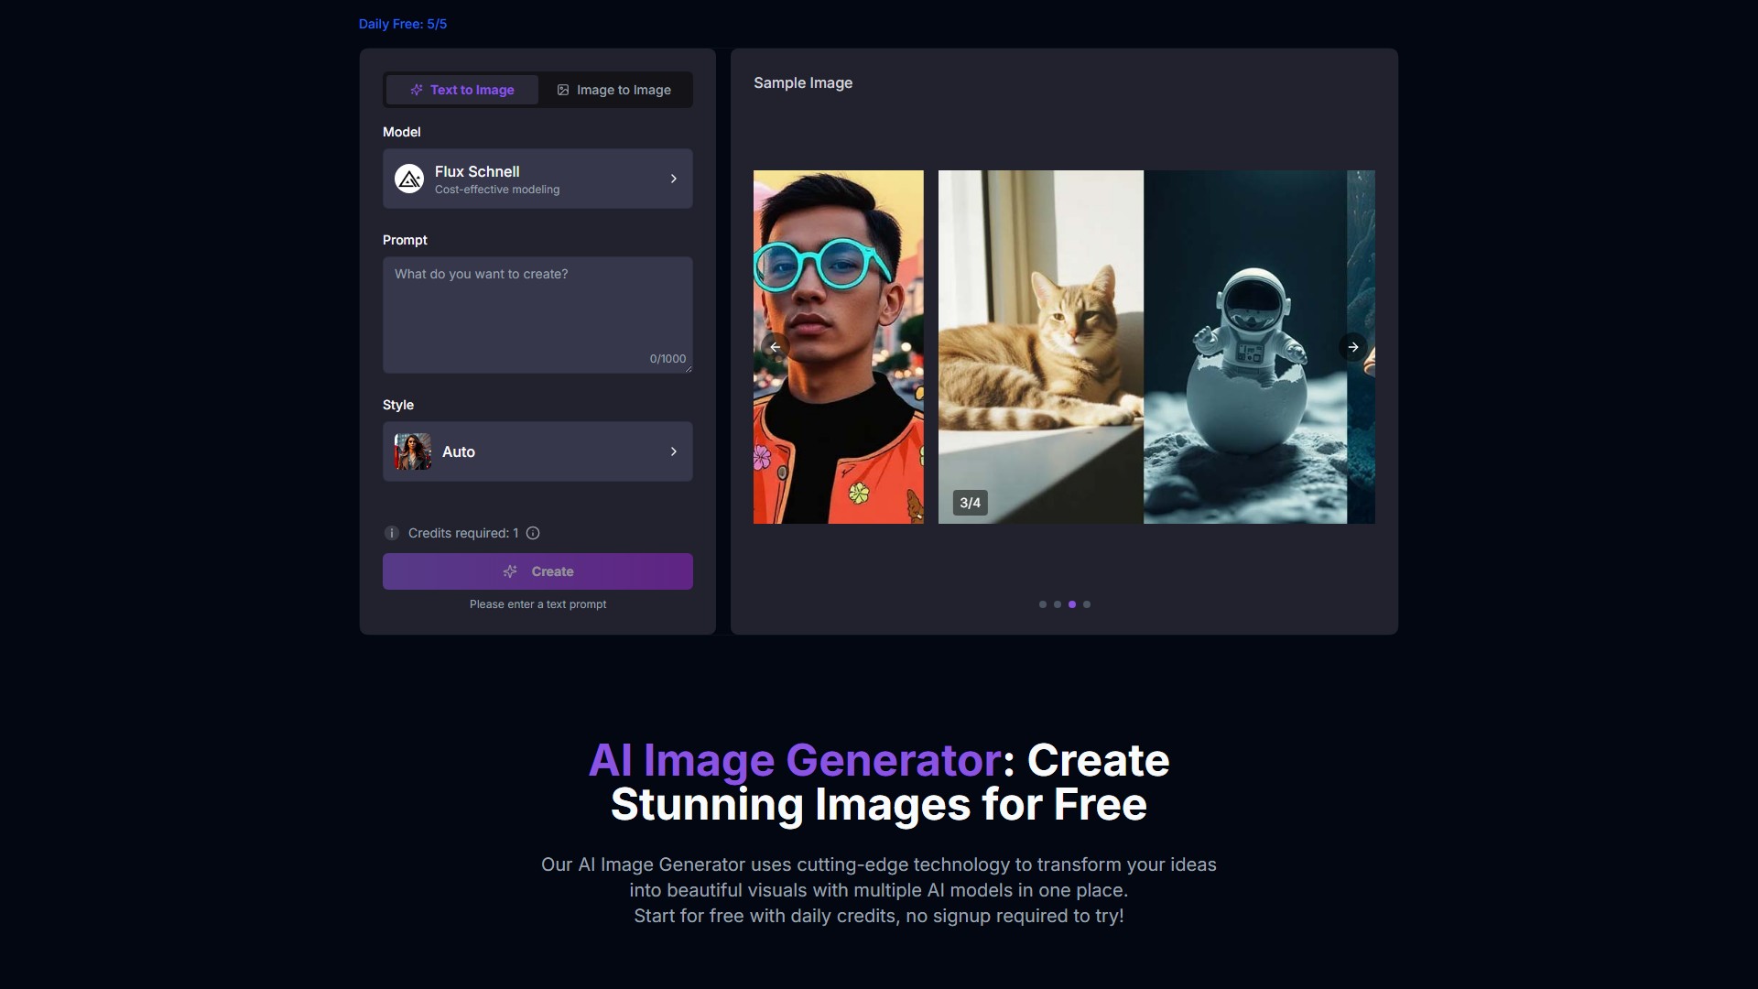
Task: Click the Prompt label
Action: [x=405, y=240]
